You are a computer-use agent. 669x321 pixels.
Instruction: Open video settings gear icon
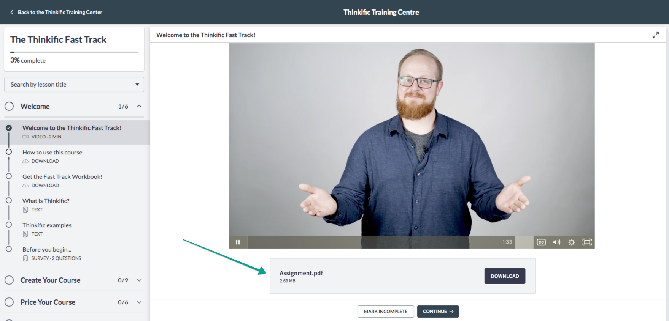tap(572, 242)
